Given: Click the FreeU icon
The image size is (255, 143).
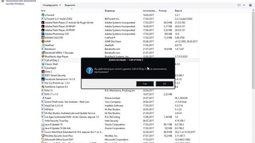Looking at the screenshot, I should (x=43, y=98).
